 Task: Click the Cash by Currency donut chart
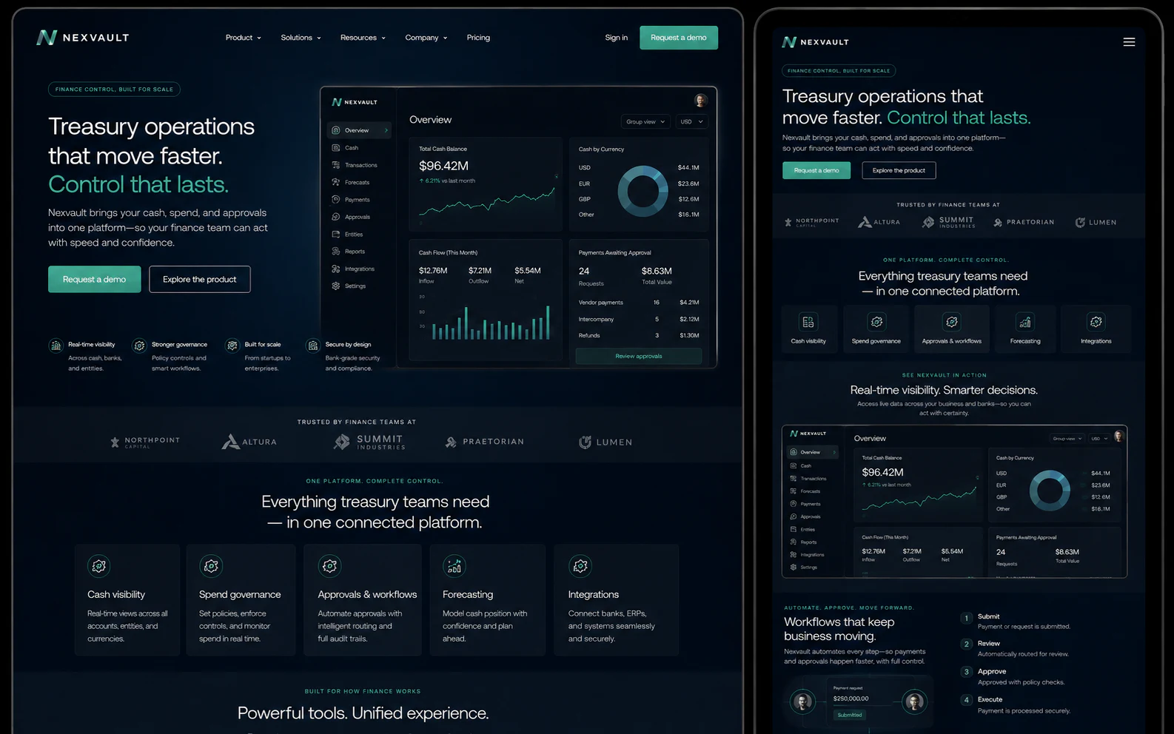643,191
